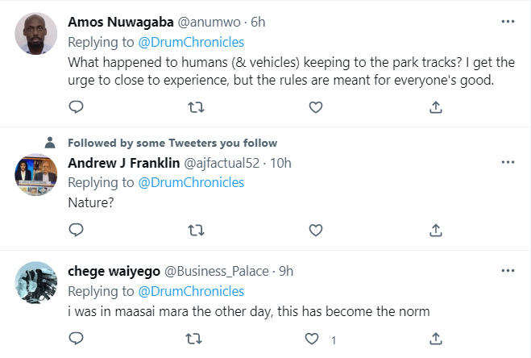Share chege waiyego's tweet
Viewport: 531px width, 358px height.
435,339
